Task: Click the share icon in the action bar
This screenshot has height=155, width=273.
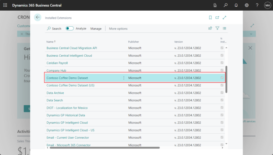Action: 210,28
